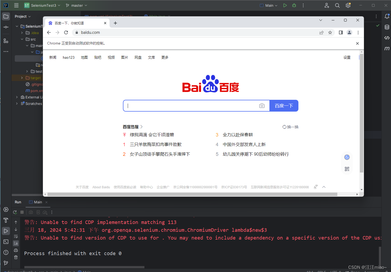Open Baidu 地图 link
391x272 pixels.
pos(85,57)
